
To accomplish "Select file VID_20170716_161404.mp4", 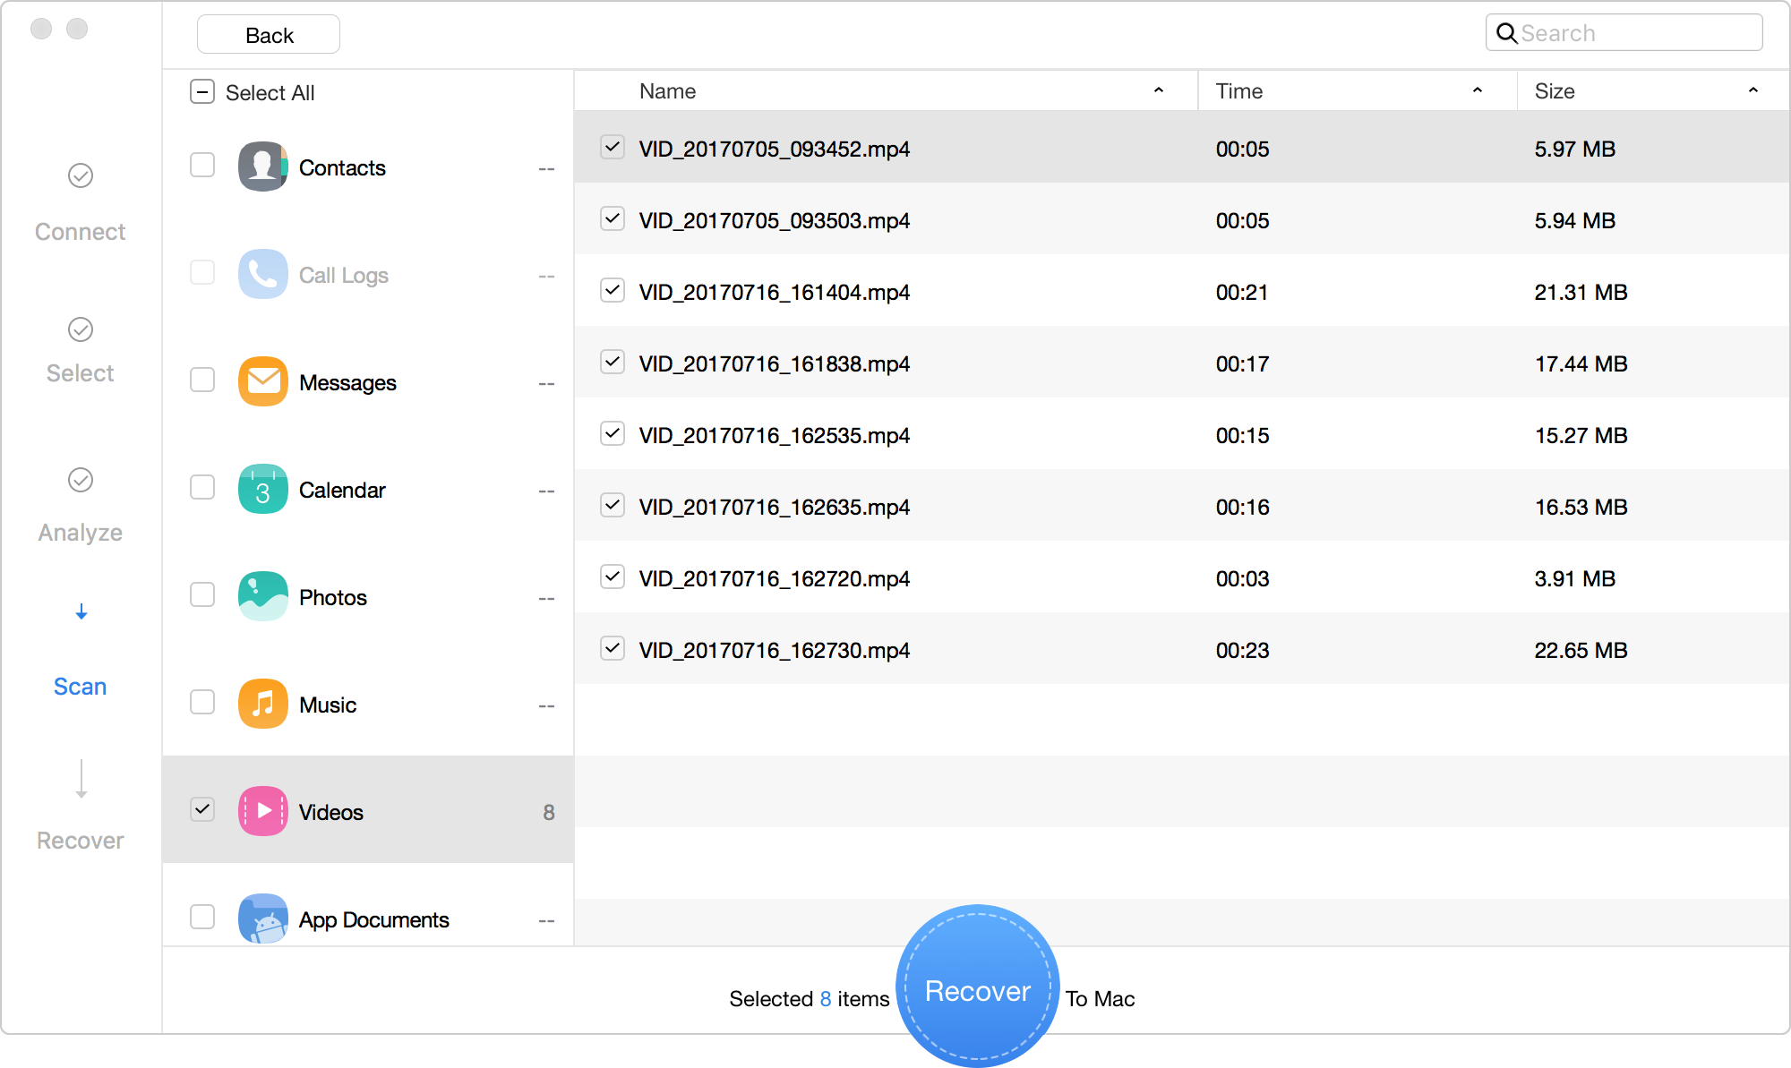I will [x=1182, y=290].
